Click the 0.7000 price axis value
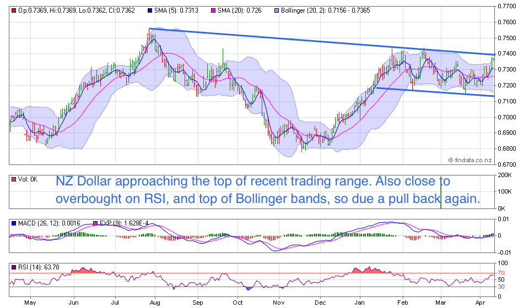The height and width of the screenshot is (308, 518). coord(507,117)
